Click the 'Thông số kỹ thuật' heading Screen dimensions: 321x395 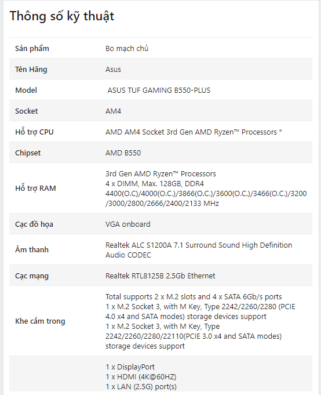pyautogui.click(x=61, y=16)
